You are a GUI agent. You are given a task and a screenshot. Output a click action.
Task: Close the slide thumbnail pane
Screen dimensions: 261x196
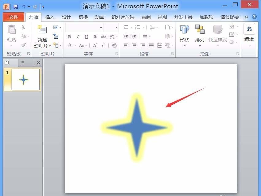[38, 63]
